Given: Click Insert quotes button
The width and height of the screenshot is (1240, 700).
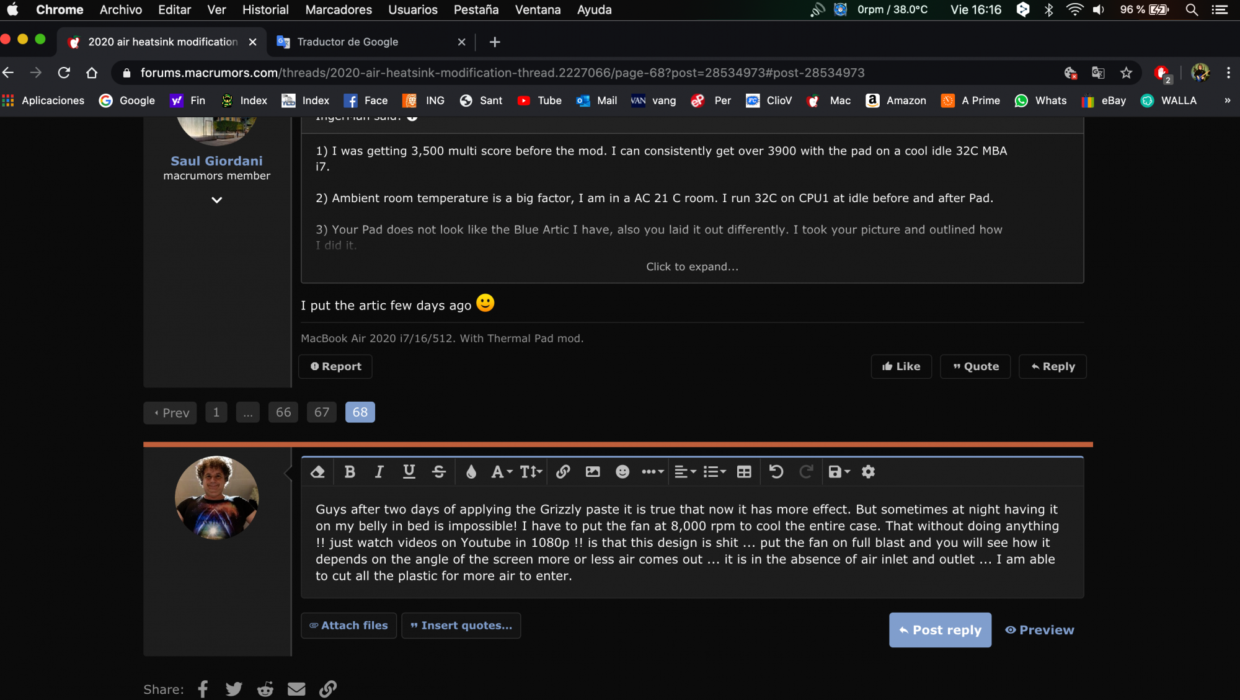Looking at the screenshot, I should pyautogui.click(x=461, y=626).
